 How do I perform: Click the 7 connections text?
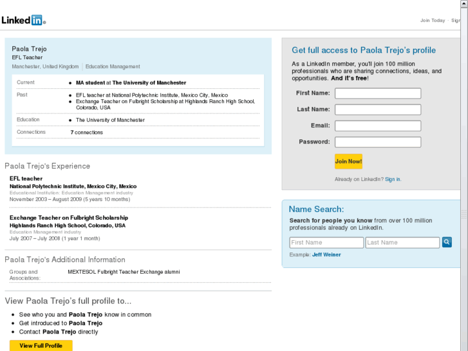(x=86, y=132)
